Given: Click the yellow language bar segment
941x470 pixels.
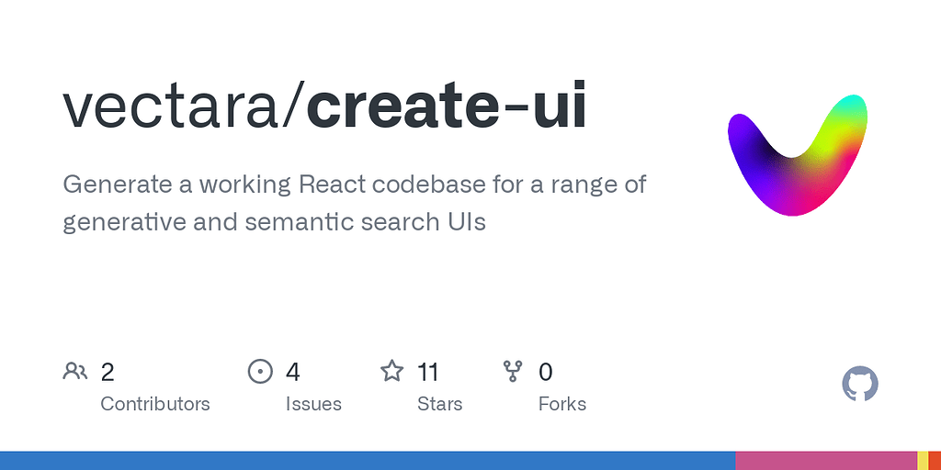Looking at the screenshot, I should click(x=923, y=461).
